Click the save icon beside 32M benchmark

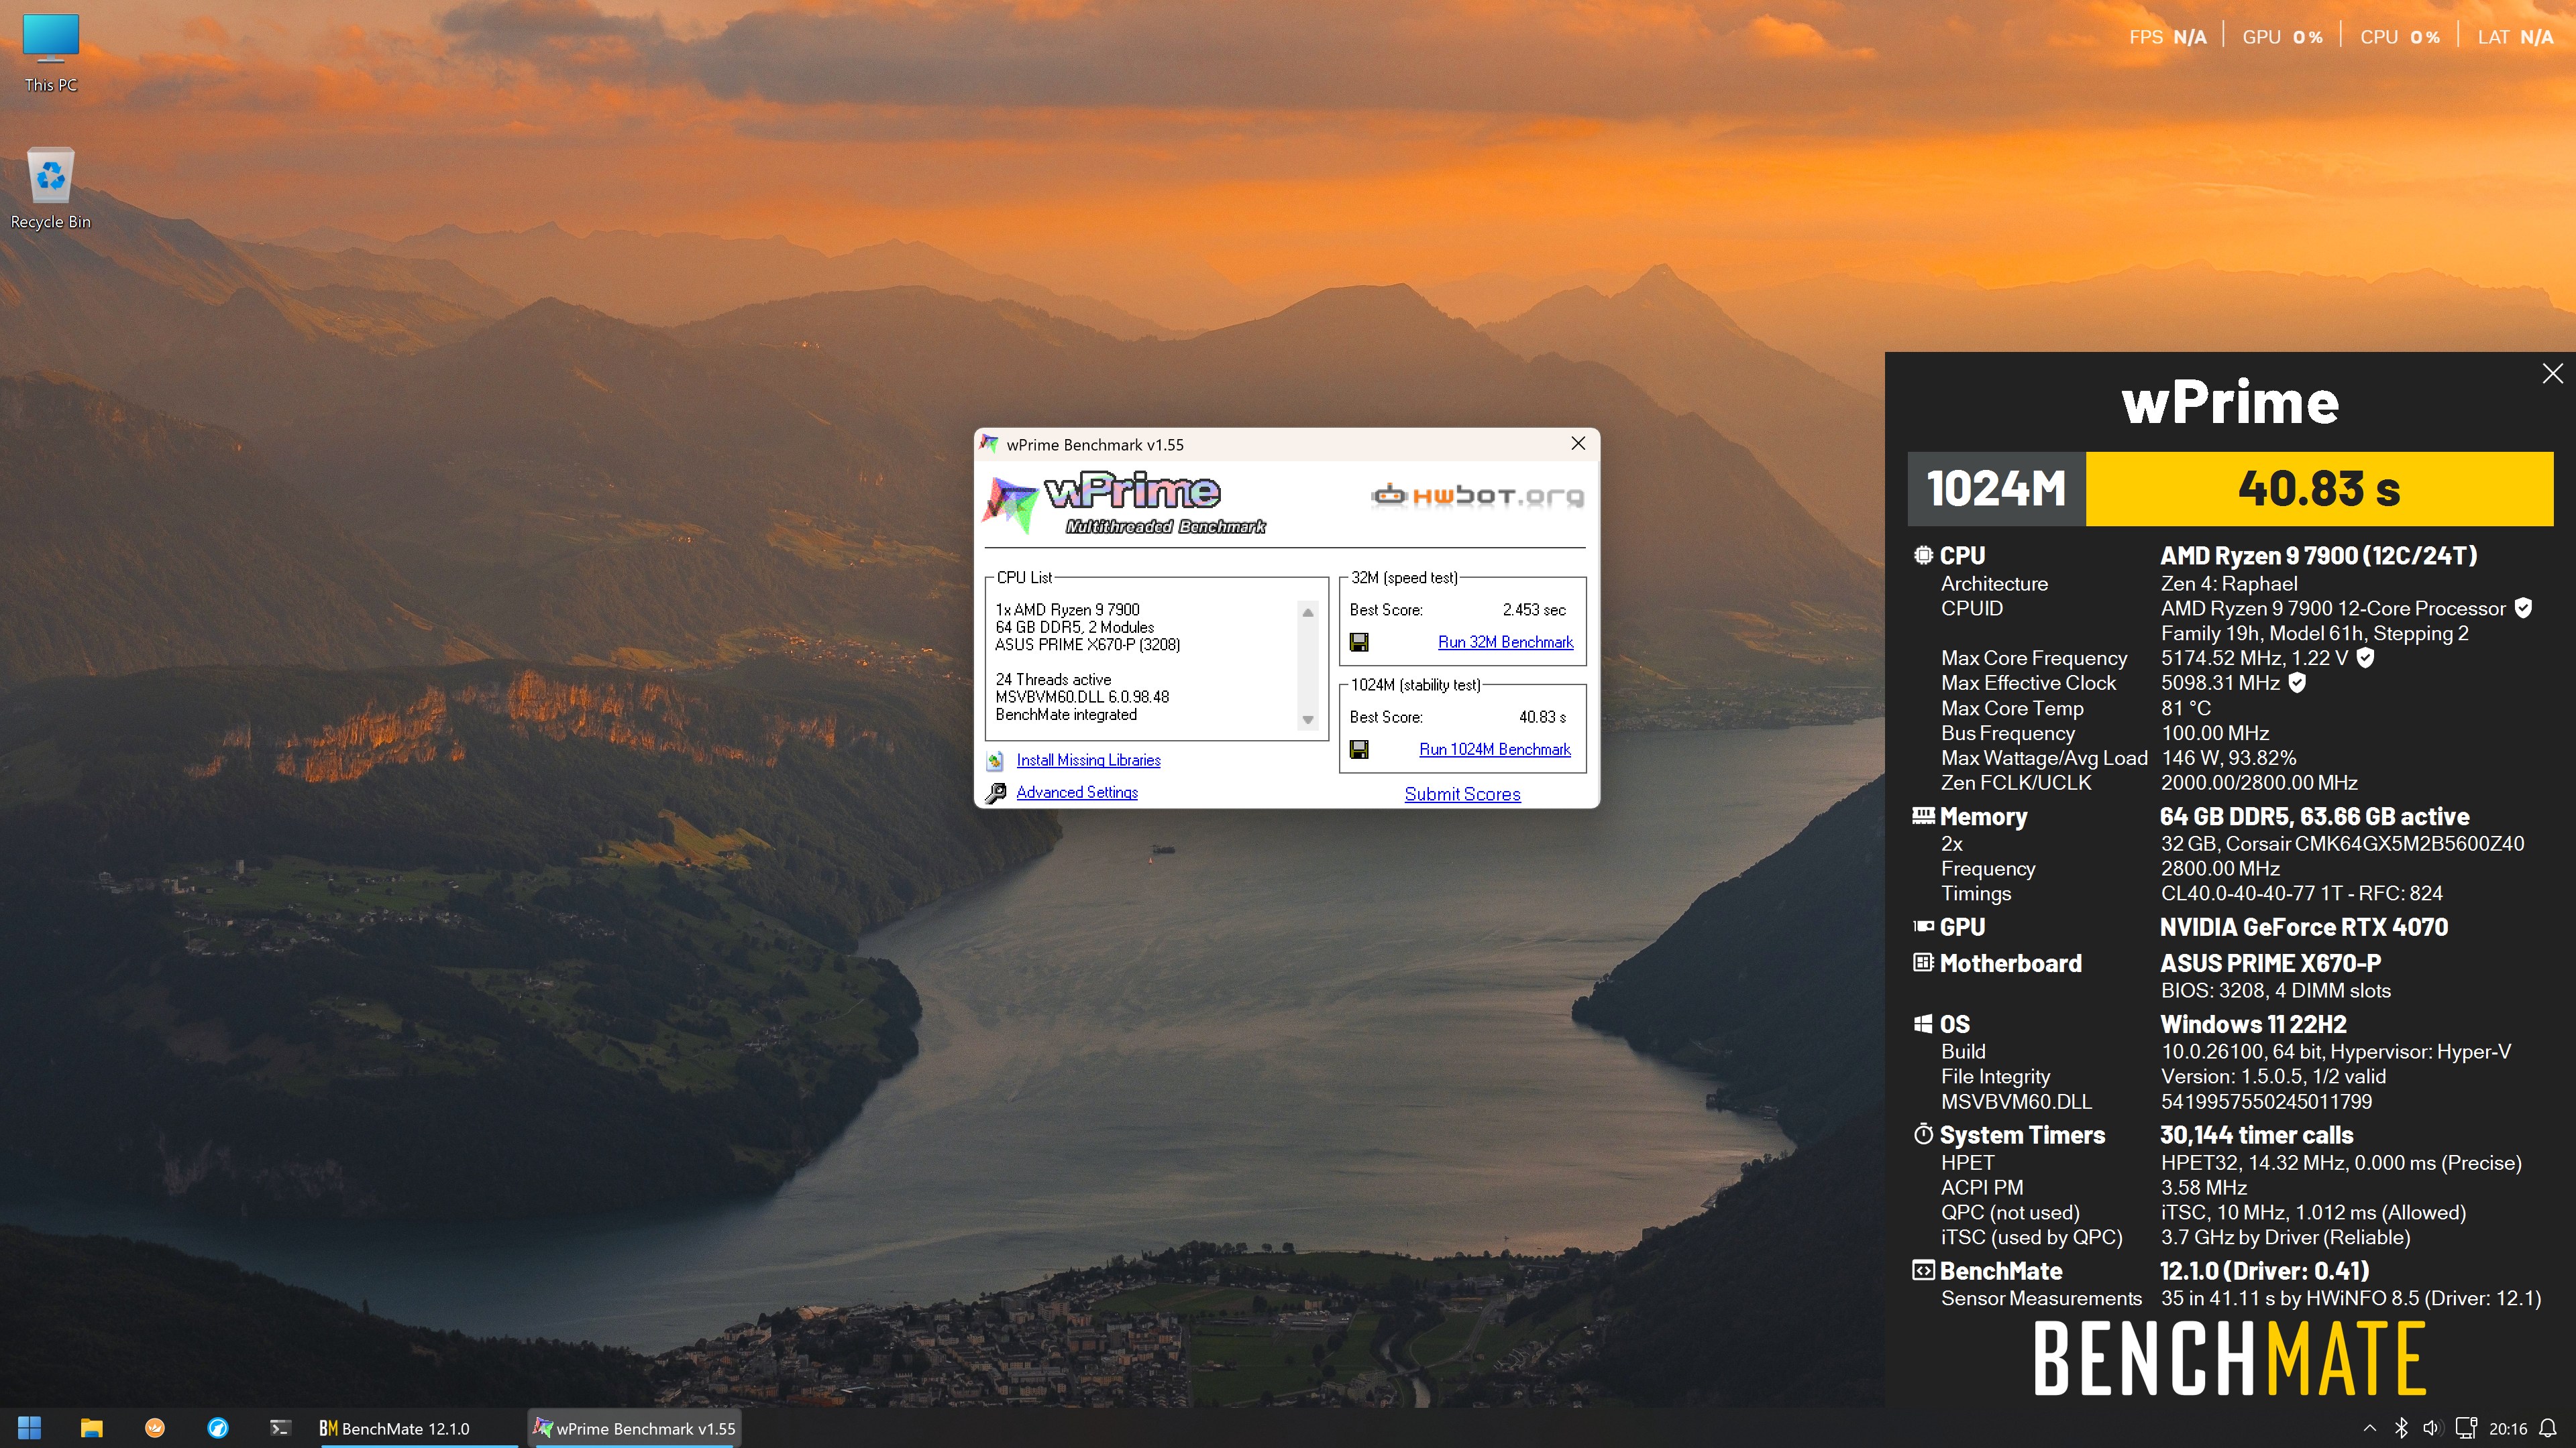pos(1359,642)
